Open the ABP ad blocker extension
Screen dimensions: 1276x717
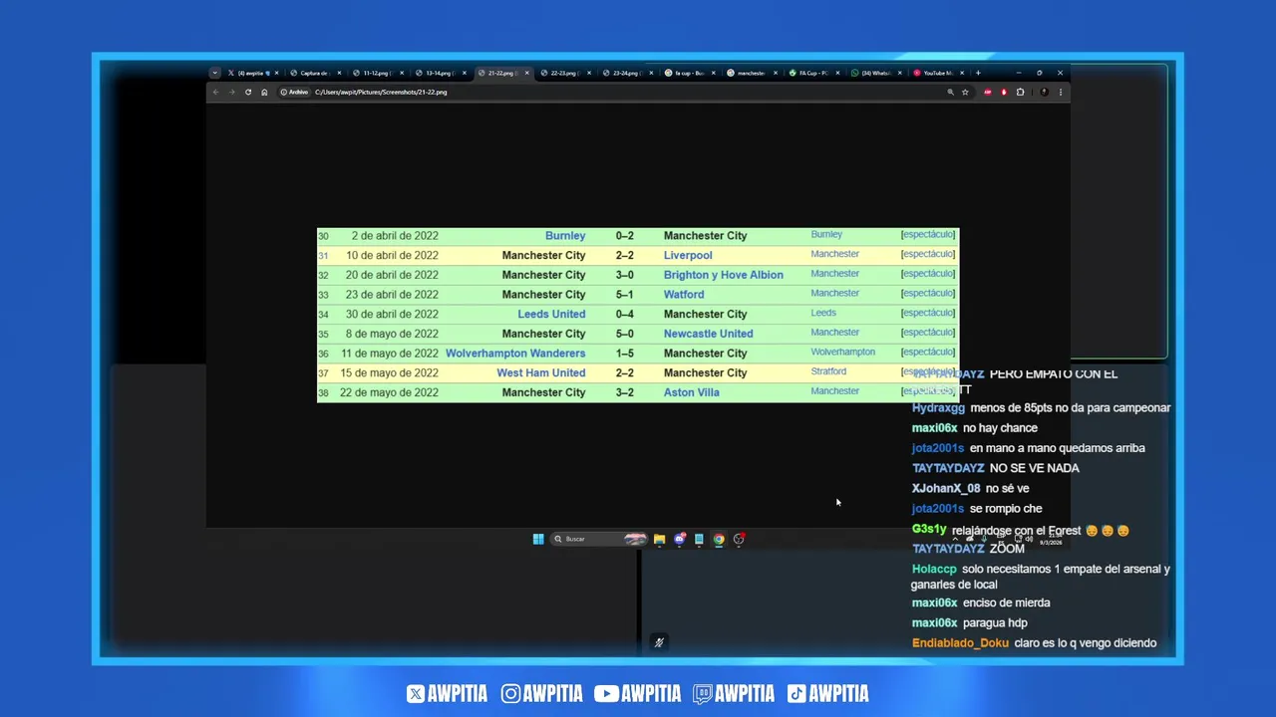pyautogui.click(x=988, y=92)
